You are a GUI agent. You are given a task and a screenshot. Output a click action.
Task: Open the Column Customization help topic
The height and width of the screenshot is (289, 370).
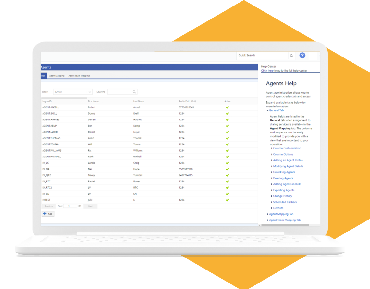pos(287,148)
